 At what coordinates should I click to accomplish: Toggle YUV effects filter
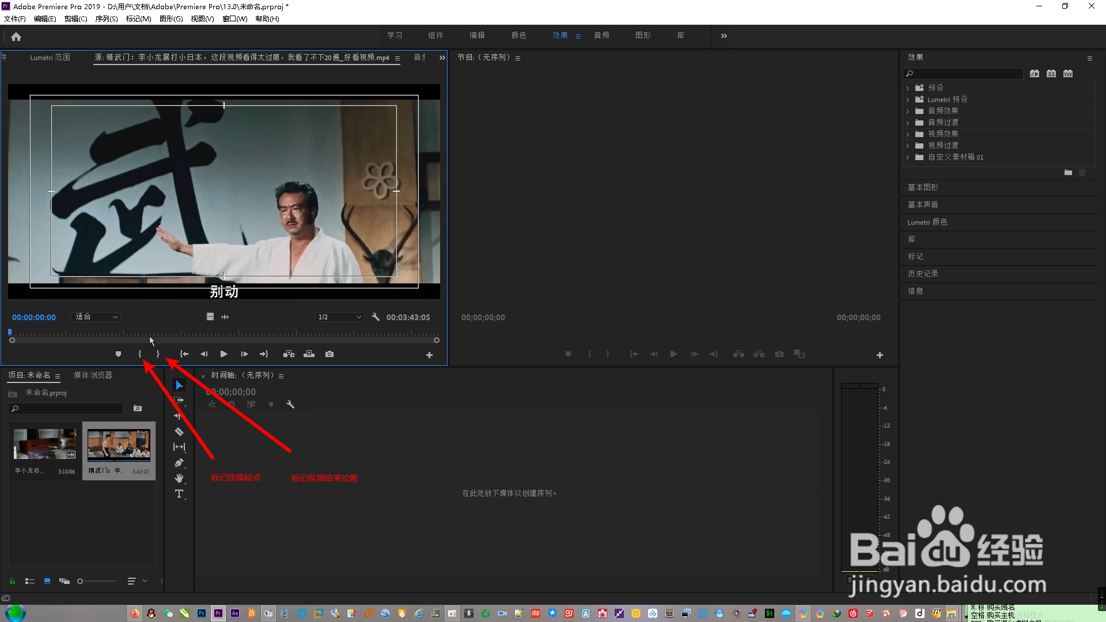click(1068, 74)
